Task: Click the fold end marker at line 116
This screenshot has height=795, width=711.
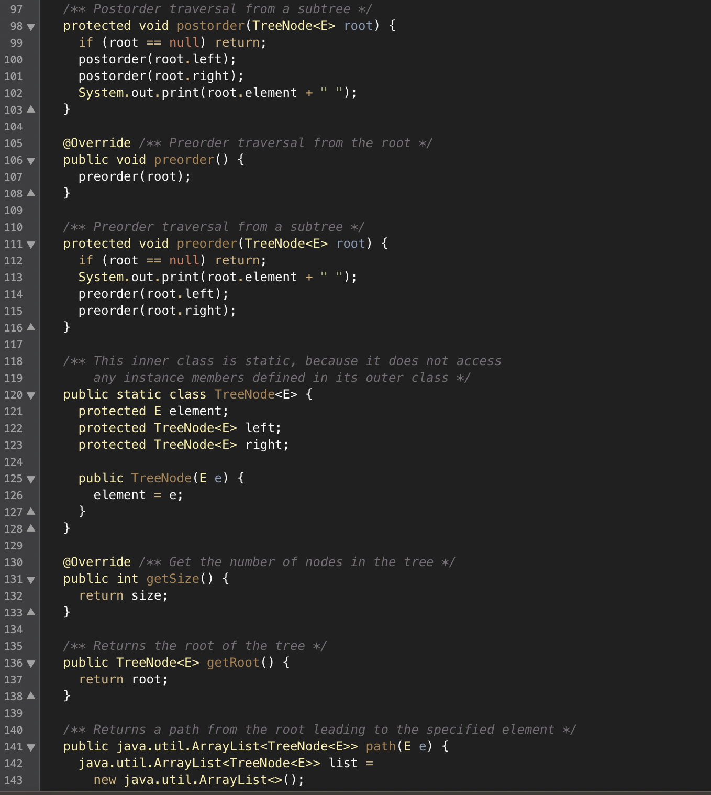Action: tap(31, 327)
